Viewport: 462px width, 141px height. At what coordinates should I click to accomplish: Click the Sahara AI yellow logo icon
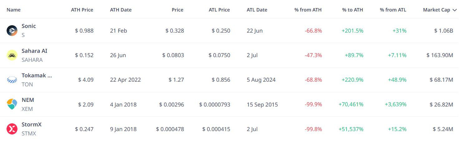pyautogui.click(x=12, y=55)
